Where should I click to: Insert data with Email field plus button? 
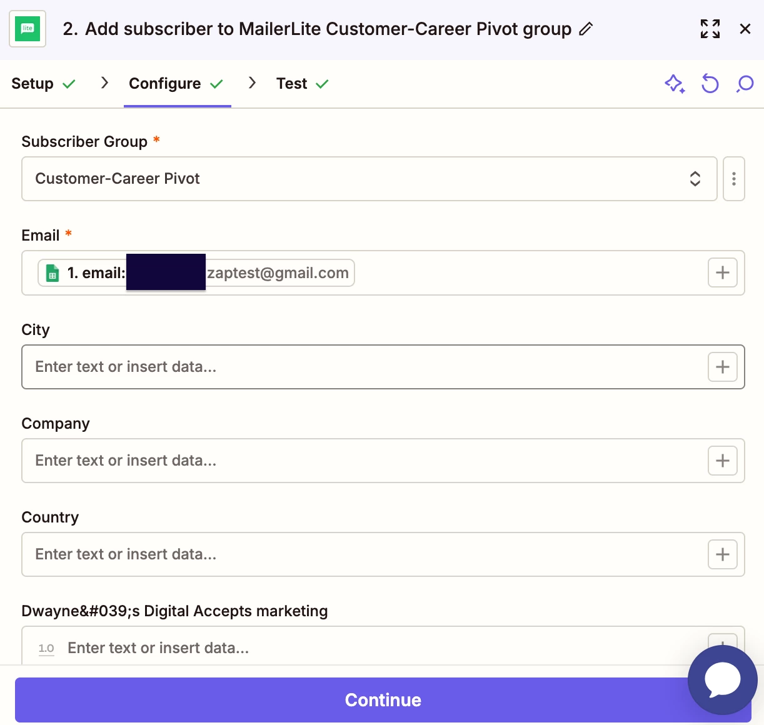723,273
